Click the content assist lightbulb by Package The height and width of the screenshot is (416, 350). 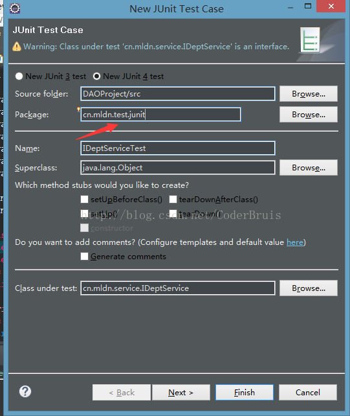(78, 110)
